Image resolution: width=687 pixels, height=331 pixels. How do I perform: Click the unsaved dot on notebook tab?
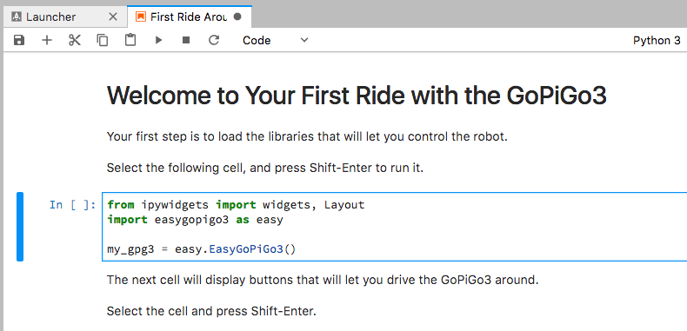[x=237, y=17]
